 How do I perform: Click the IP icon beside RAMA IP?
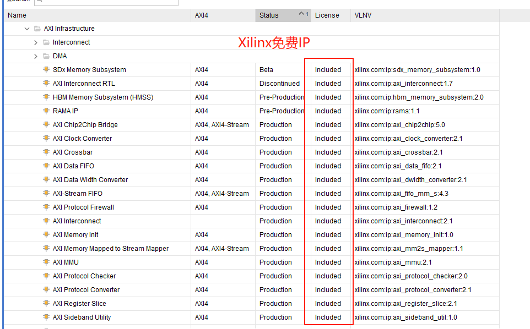[46, 111]
